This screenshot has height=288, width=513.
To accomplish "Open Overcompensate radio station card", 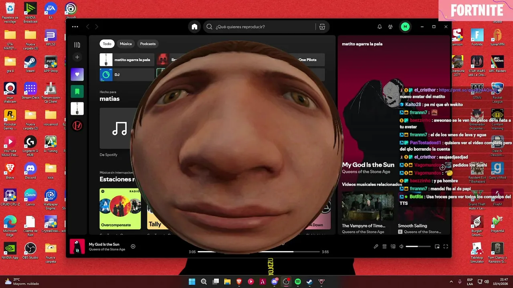I will coord(120,209).
